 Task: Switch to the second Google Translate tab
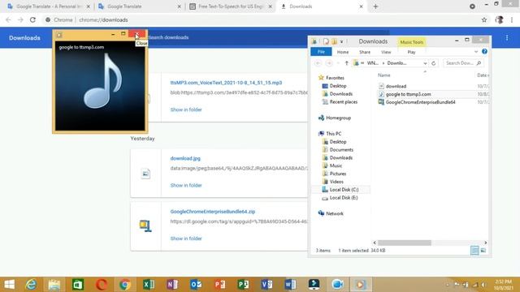tap(139, 6)
